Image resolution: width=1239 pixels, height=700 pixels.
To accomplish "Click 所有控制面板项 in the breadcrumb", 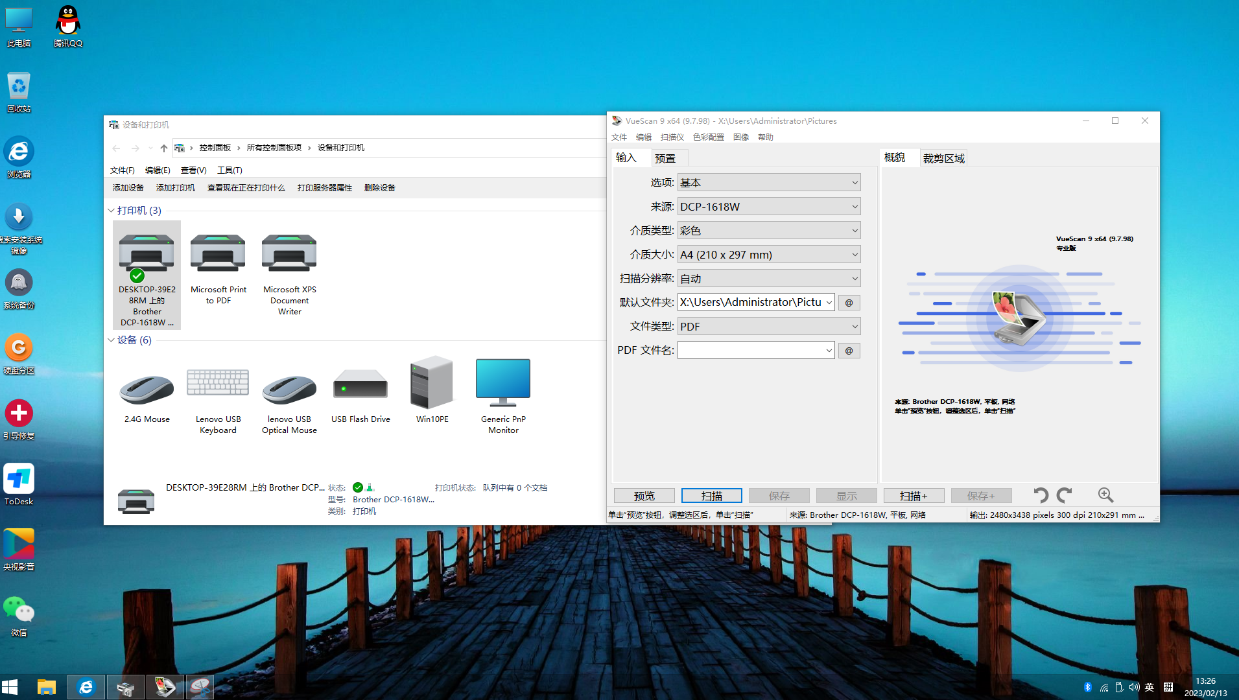I will tap(274, 148).
